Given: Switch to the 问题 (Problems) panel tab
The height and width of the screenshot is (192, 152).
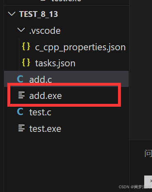Looking at the screenshot, I should 148,154.
